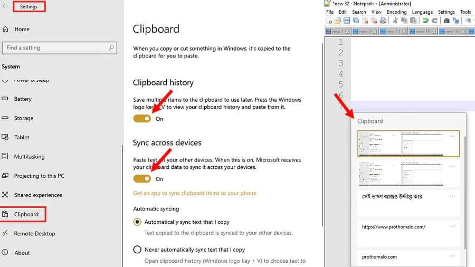The width and height of the screenshot is (475, 267).
Task: Turn off Sync across devices toggle
Action: point(142,178)
